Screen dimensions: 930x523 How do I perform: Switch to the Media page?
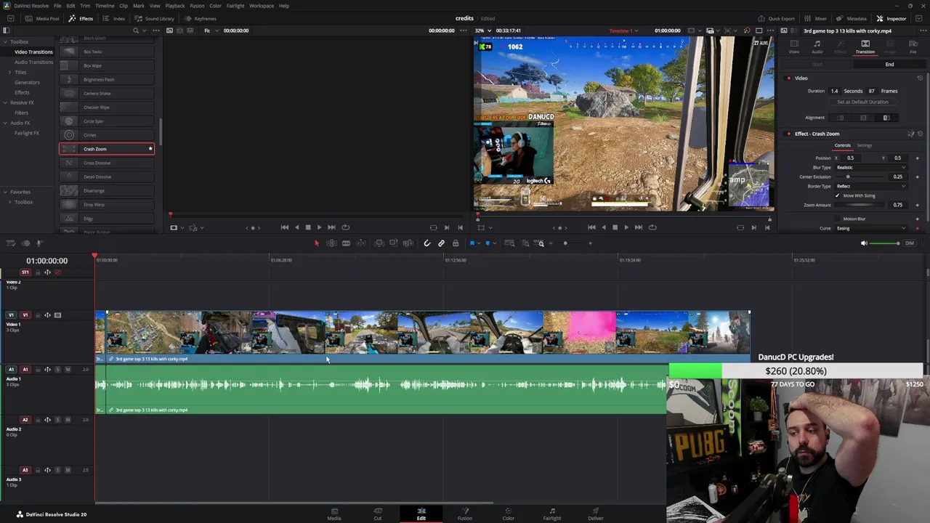pyautogui.click(x=334, y=514)
